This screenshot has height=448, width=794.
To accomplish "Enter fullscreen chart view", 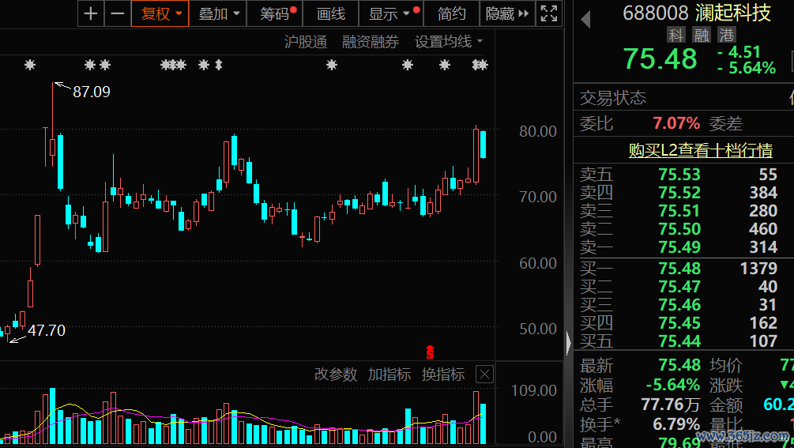I will point(548,13).
